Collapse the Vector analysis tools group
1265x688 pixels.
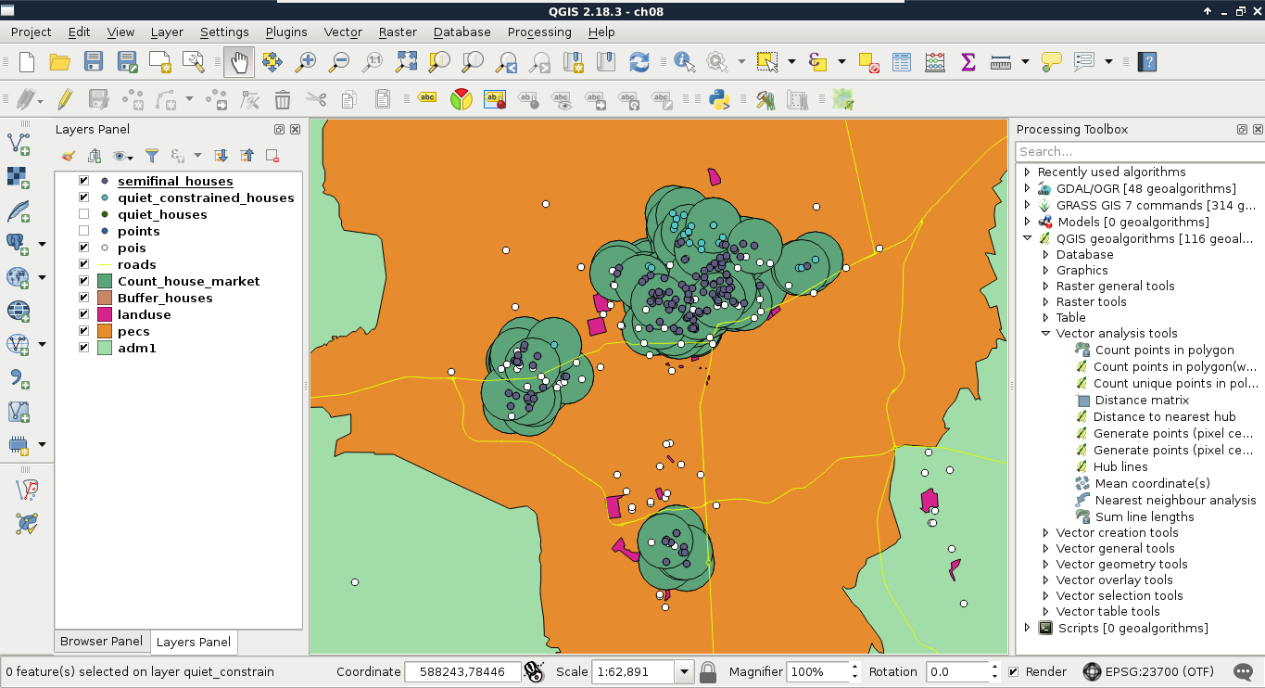coord(1046,334)
